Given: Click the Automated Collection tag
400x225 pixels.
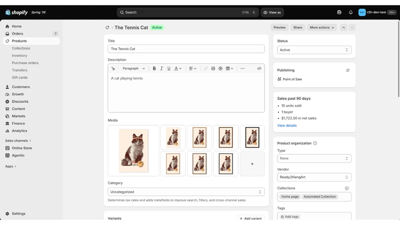Looking at the screenshot, I should [x=319, y=196].
